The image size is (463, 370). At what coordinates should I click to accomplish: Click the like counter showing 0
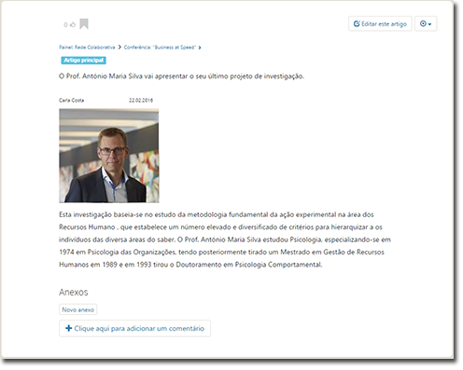pos(65,24)
